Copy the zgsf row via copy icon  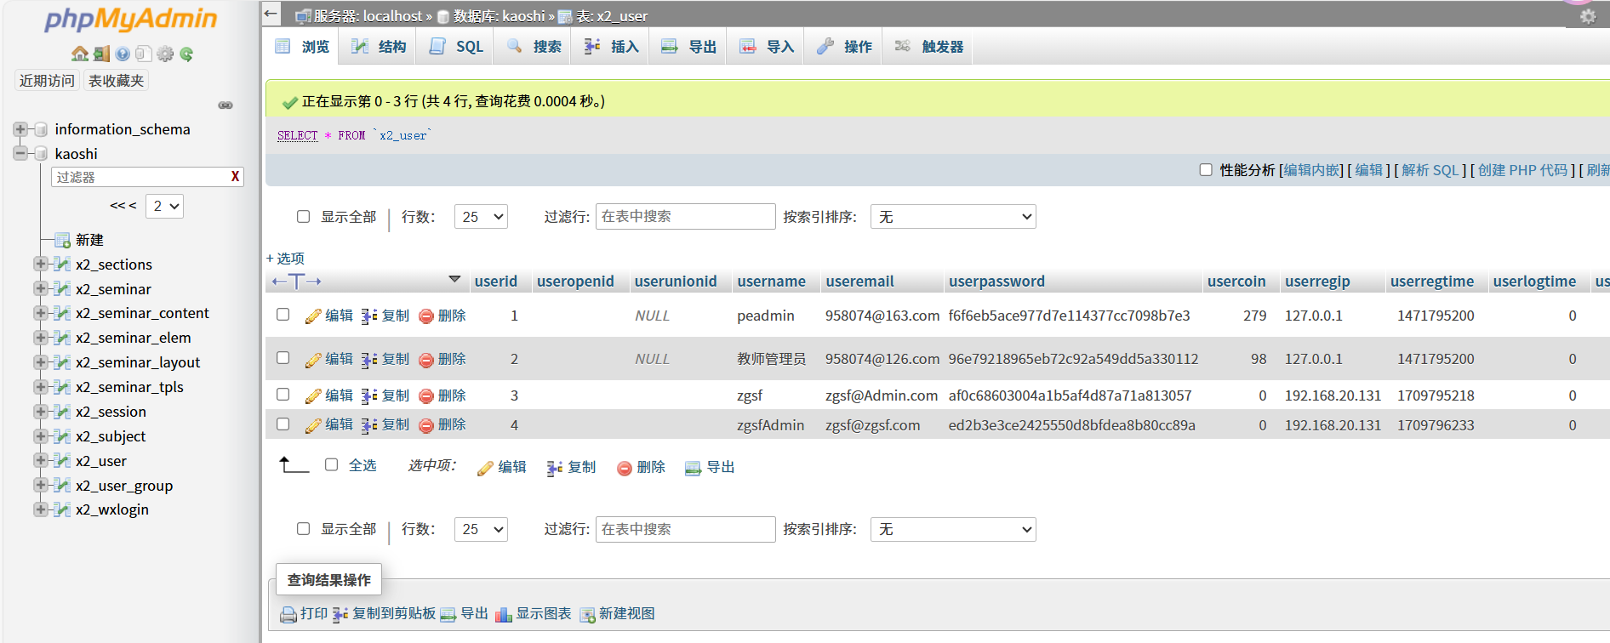pyautogui.click(x=369, y=396)
